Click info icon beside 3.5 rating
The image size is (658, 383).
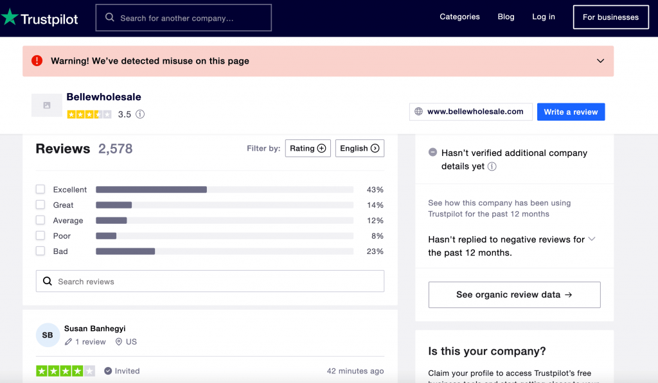[x=140, y=114]
